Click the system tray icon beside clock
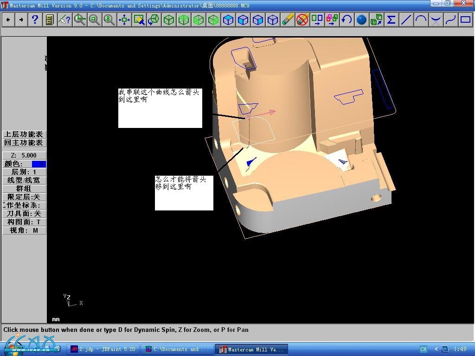This screenshot has height=356, width=475. pos(445,350)
